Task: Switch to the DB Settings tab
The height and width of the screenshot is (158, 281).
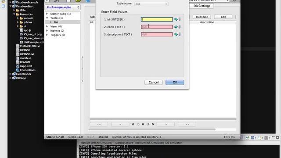Action: pyautogui.click(x=202, y=6)
